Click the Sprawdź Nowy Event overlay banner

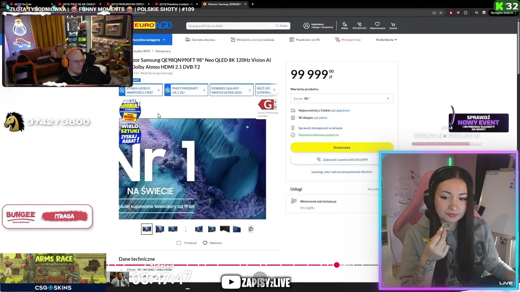pyautogui.click(x=479, y=123)
